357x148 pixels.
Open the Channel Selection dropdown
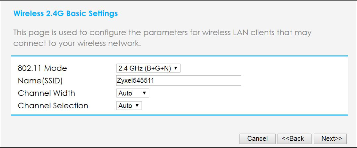129,106
